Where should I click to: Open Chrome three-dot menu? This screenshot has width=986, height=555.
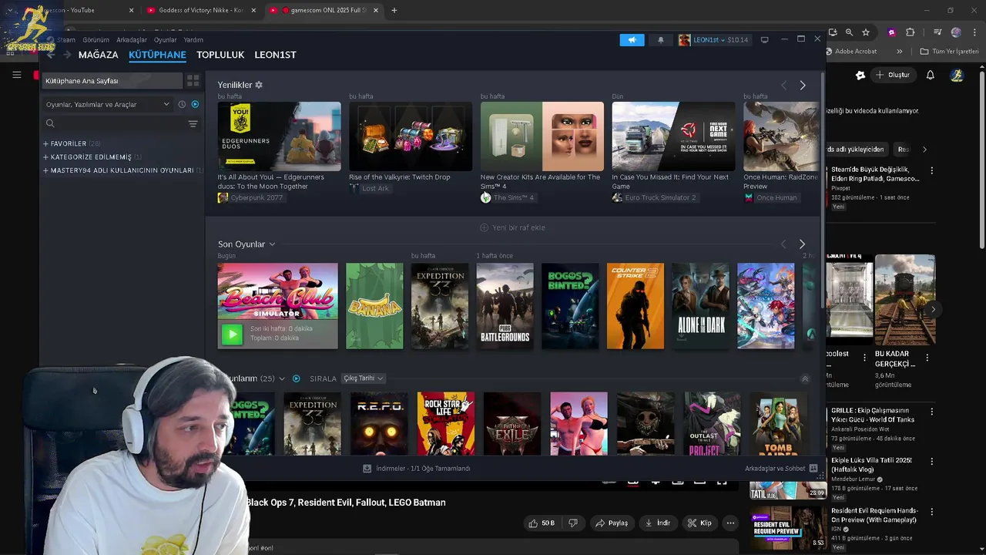tap(974, 32)
